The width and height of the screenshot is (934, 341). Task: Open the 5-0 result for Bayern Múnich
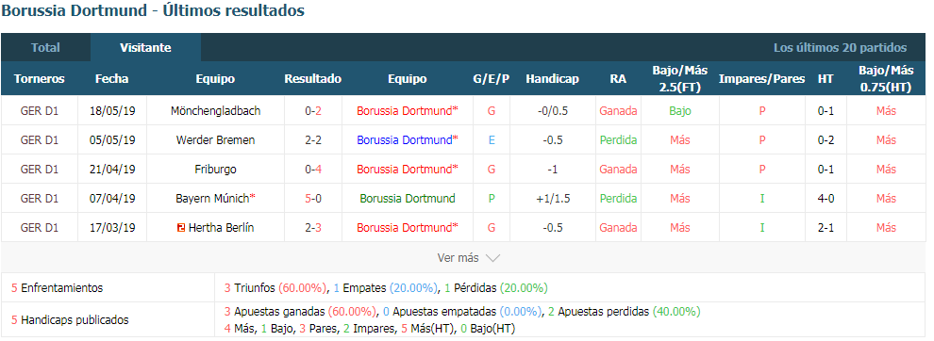(x=312, y=198)
